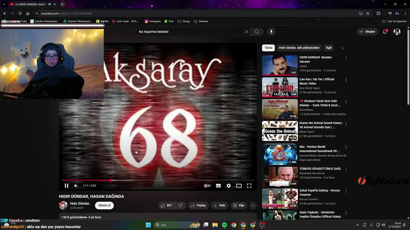This screenshot has width=410, height=230.
Task: Go back with browser back arrow
Action: (x=4, y=13)
